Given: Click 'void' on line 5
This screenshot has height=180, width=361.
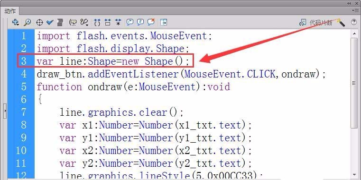Looking at the screenshot, I should point(219,87).
